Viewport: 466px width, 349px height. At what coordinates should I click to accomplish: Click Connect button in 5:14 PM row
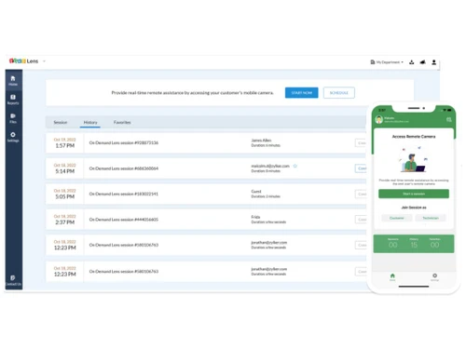pyautogui.click(x=361, y=168)
